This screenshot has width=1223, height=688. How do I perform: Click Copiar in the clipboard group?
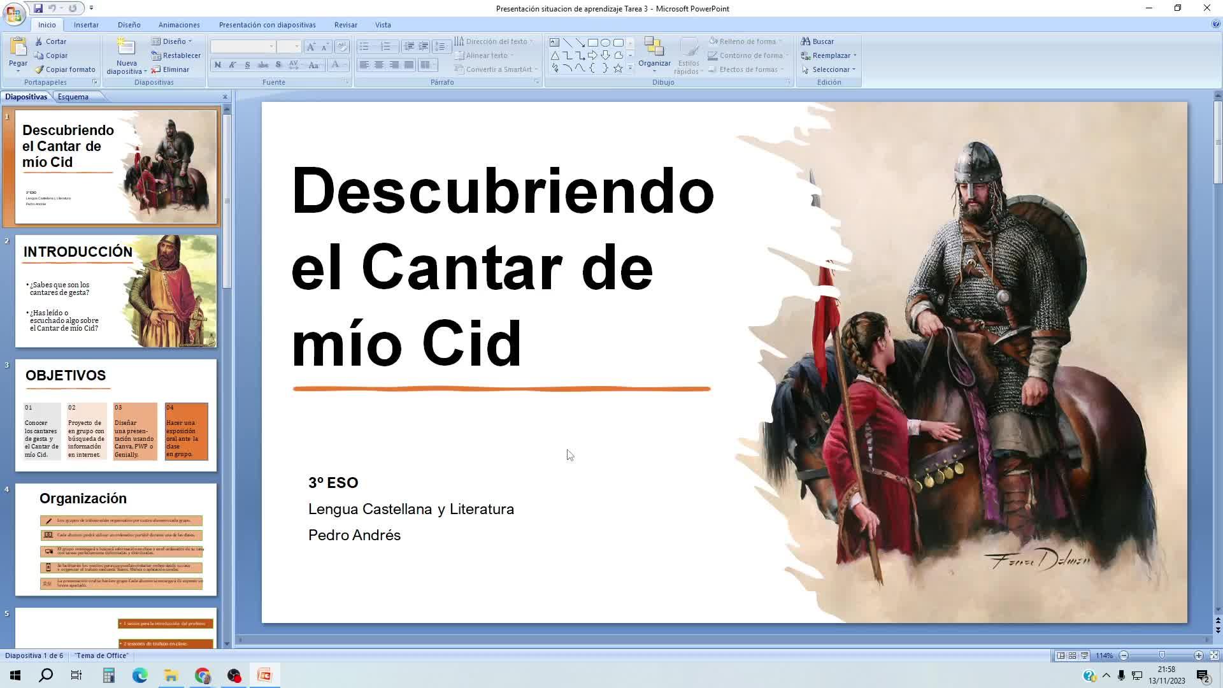click(x=50, y=55)
